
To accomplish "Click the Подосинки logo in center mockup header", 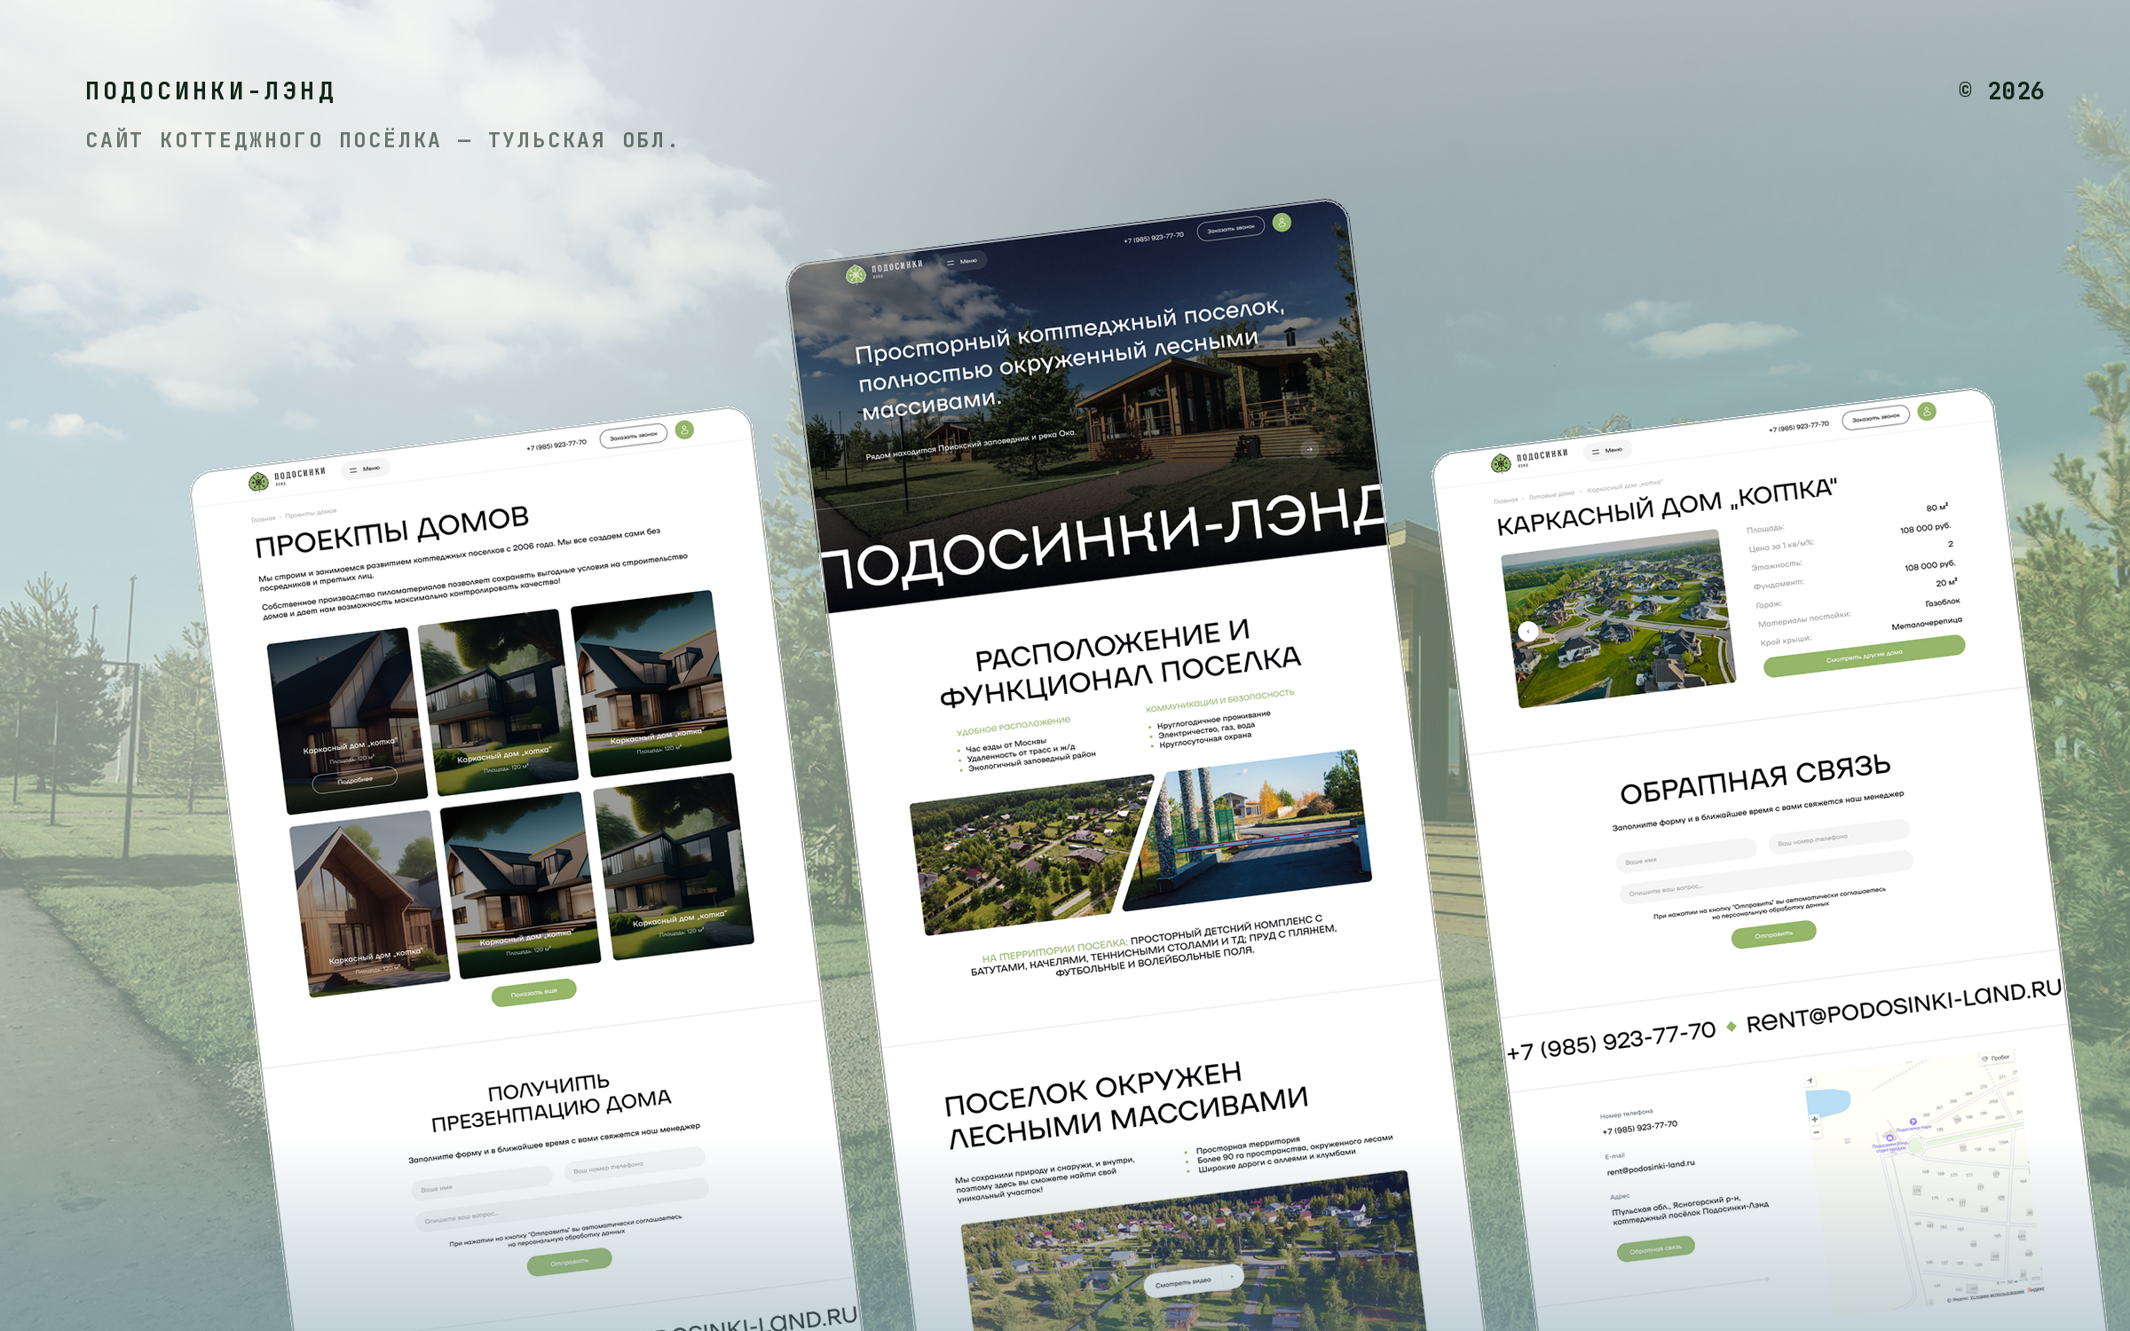I will [884, 271].
